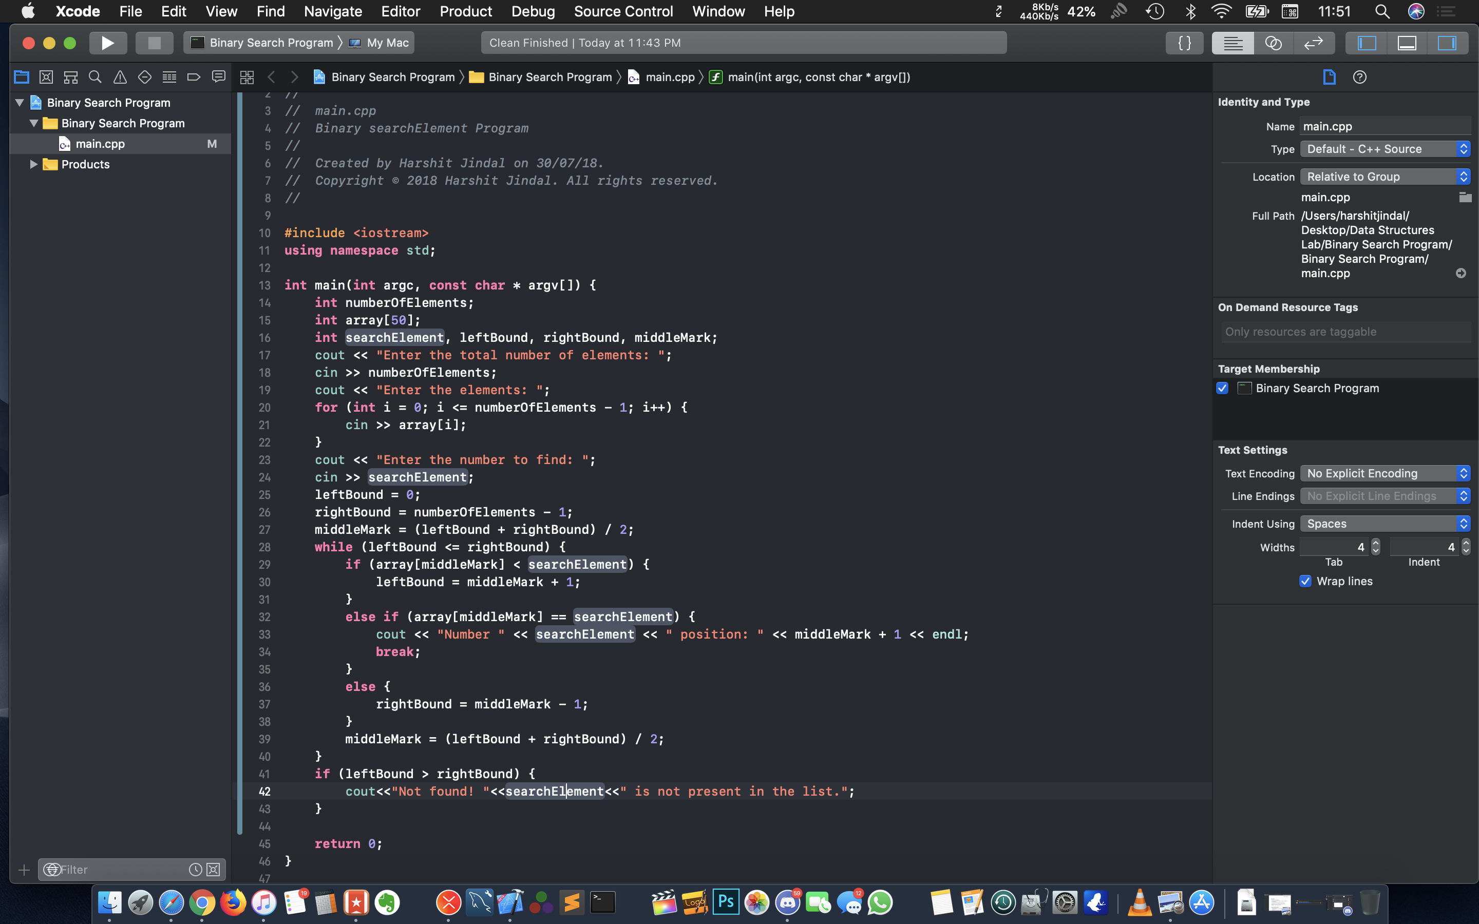The image size is (1479, 924).
Task: Select main.cpp in the project navigator
Action: [x=100, y=144]
